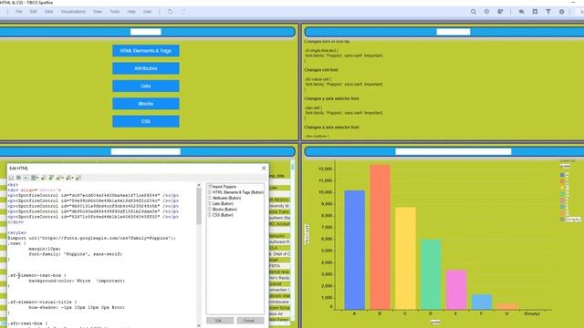Open seventh Edit HTML toolbar icon with arrow
The image size is (584, 328).
[60, 178]
